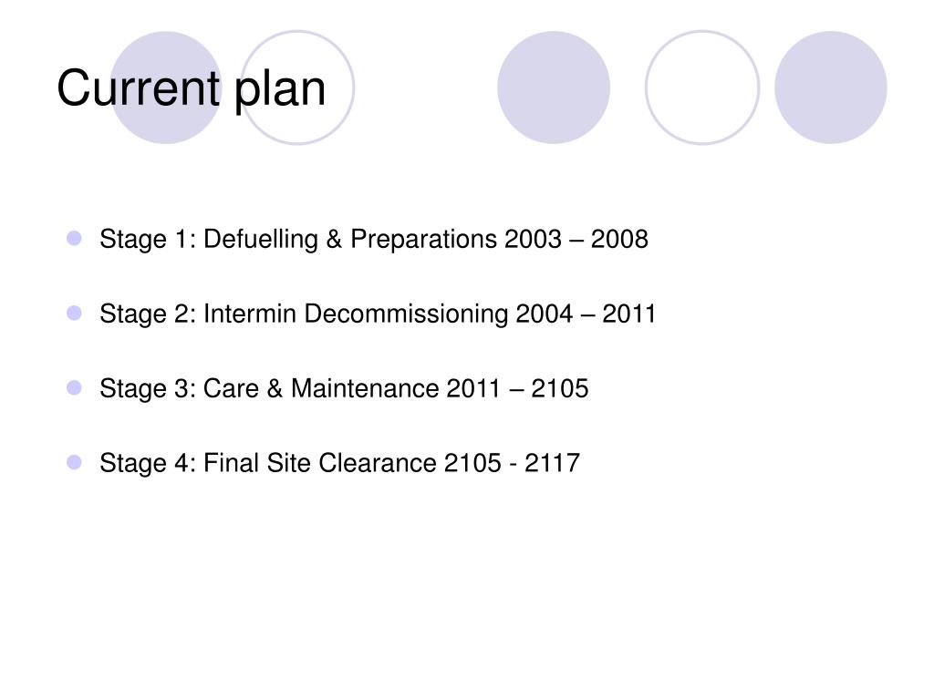Click the outlined circle behind the word "plan"
The image size is (934, 700).
tap(297, 87)
